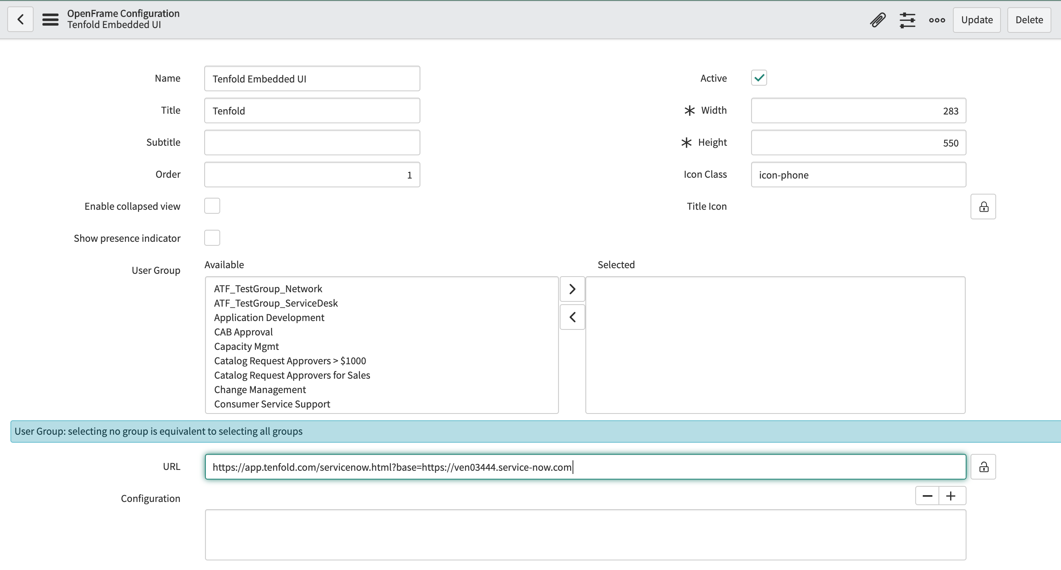The width and height of the screenshot is (1061, 570).
Task: Click the personalize form sliders icon
Action: 907,19
